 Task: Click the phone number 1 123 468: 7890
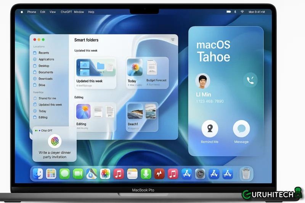[210, 101]
